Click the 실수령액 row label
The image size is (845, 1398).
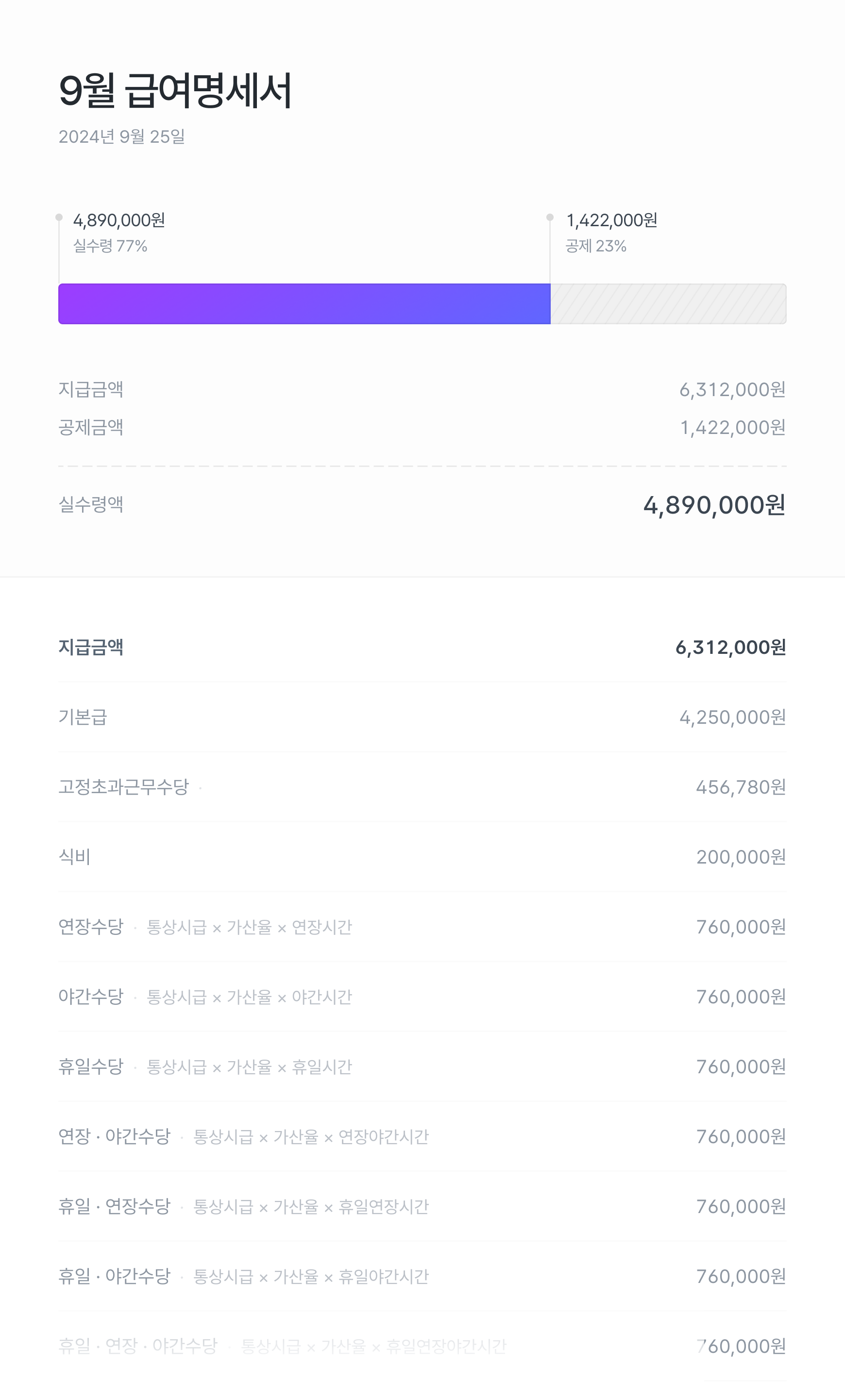pyautogui.click(x=91, y=504)
